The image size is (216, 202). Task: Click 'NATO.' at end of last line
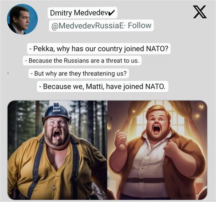pyautogui.click(x=155, y=87)
